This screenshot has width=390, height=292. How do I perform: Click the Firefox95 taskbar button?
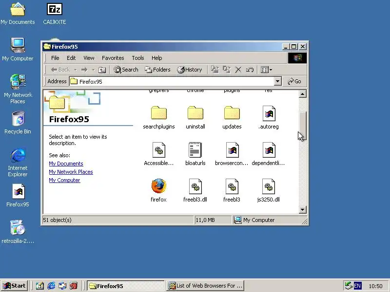[126, 286]
